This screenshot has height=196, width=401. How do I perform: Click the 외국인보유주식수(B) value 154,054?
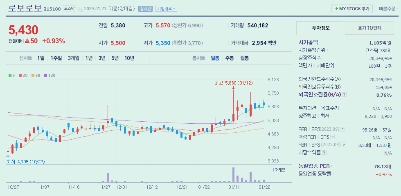click(x=384, y=87)
